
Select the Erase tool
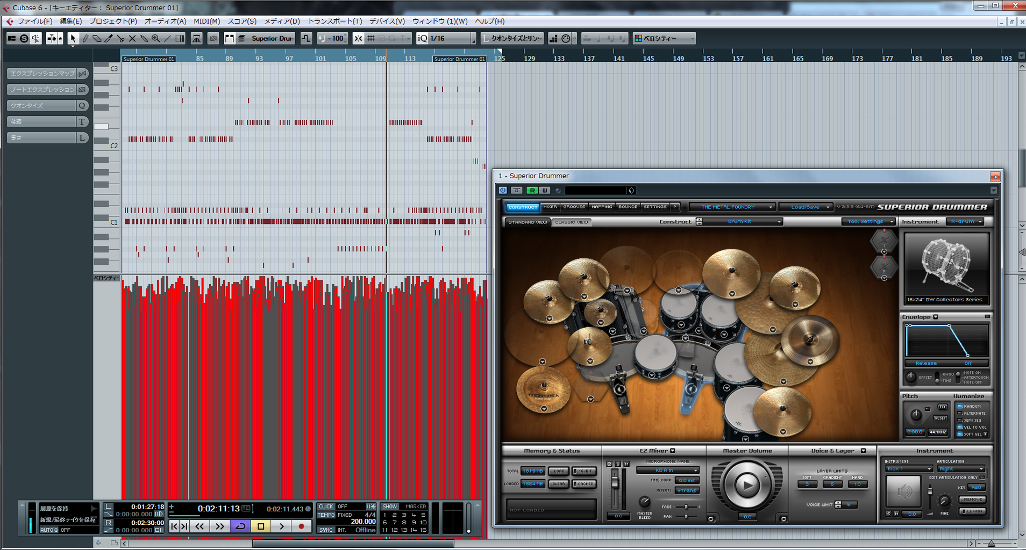point(97,38)
